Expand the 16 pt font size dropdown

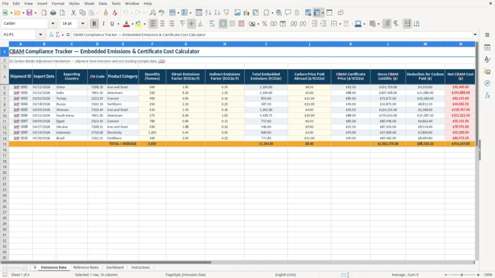(x=83, y=23)
